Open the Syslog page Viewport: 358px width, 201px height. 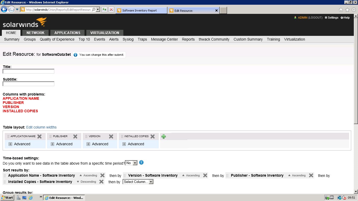(128, 39)
